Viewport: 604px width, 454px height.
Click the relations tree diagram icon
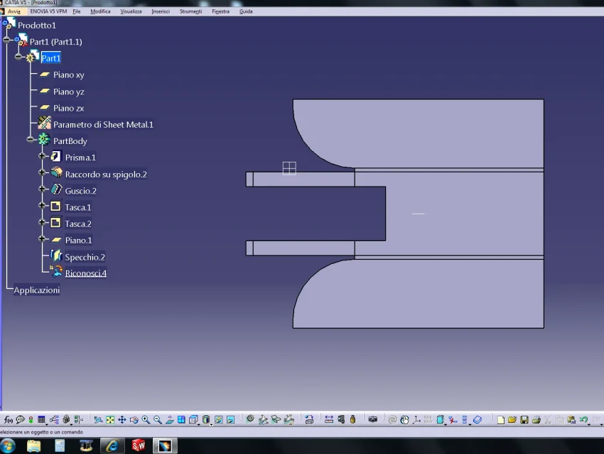click(x=54, y=420)
